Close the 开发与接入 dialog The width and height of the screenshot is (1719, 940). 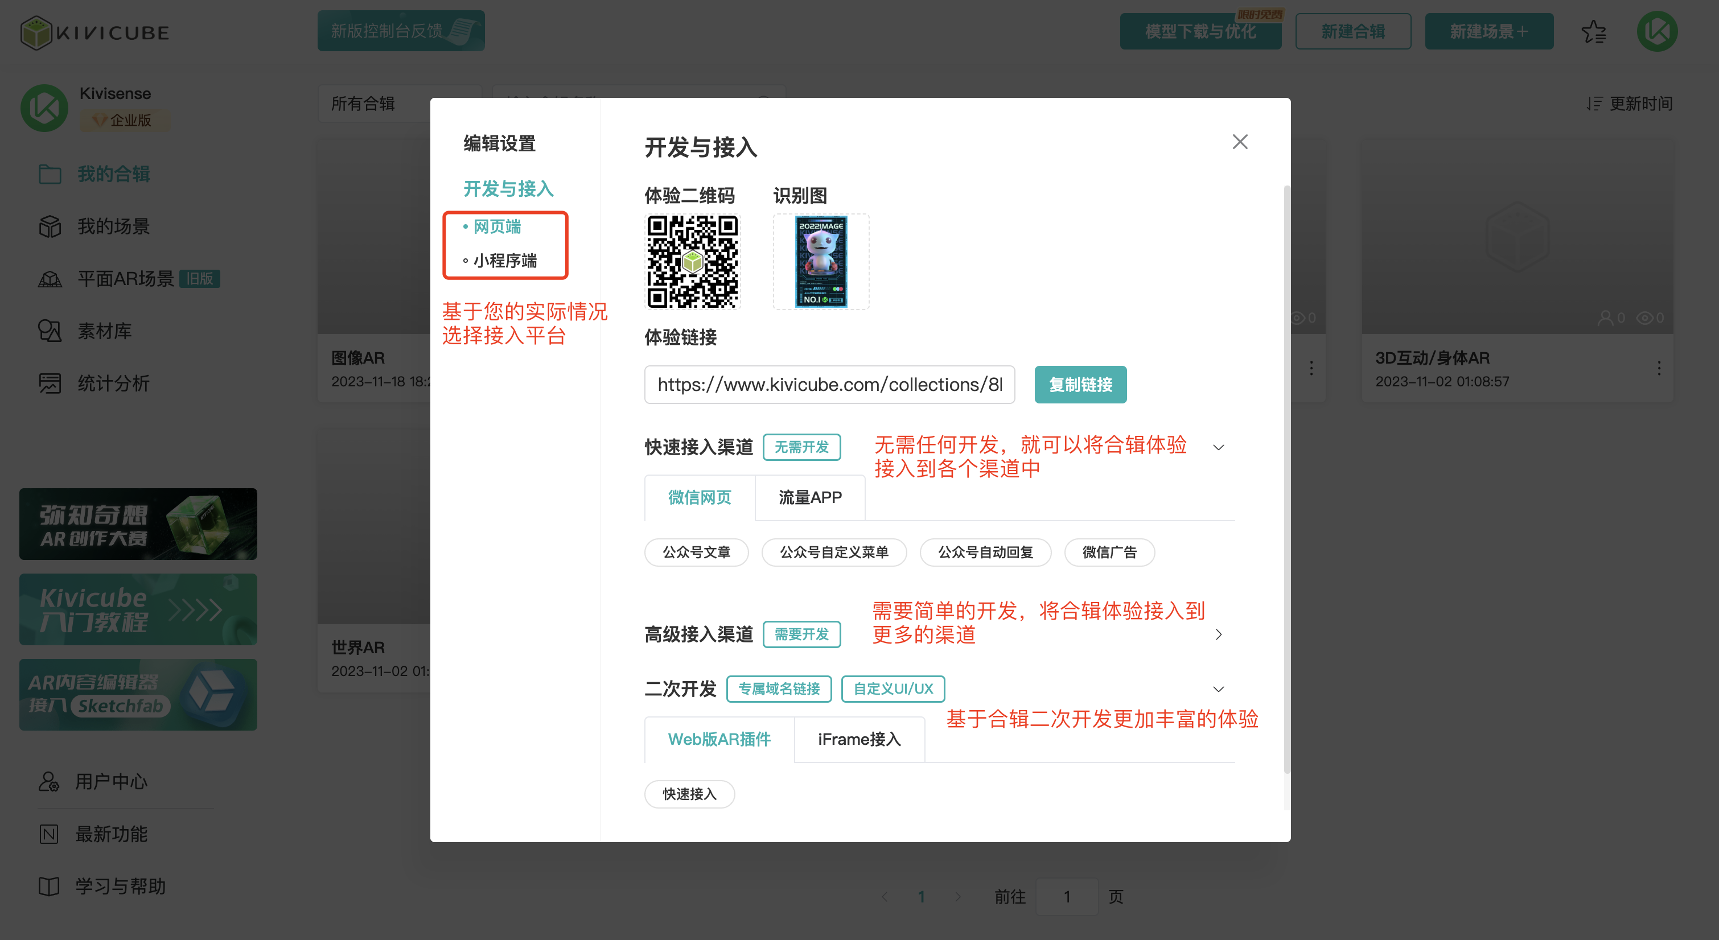click(1240, 142)
